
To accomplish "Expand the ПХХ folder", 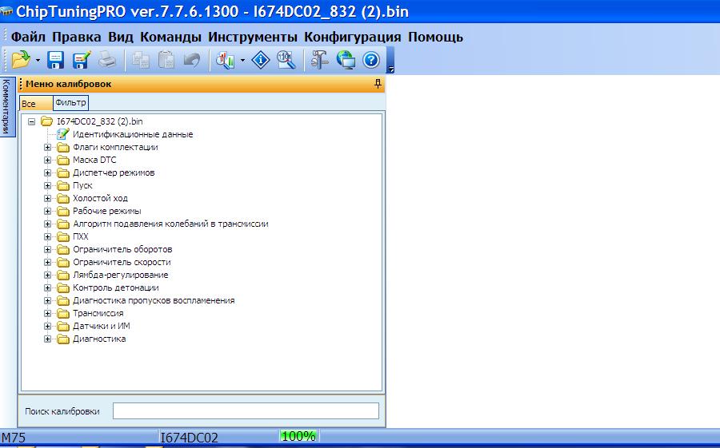I will [47, 236].
